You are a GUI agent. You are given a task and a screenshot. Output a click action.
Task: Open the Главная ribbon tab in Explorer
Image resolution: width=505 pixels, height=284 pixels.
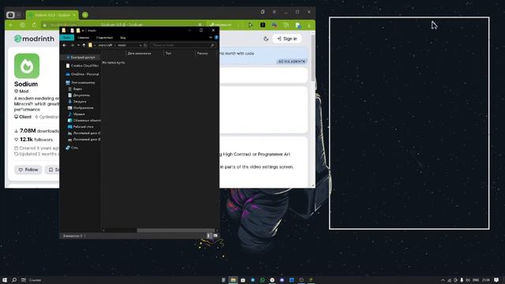click(83, 38)
